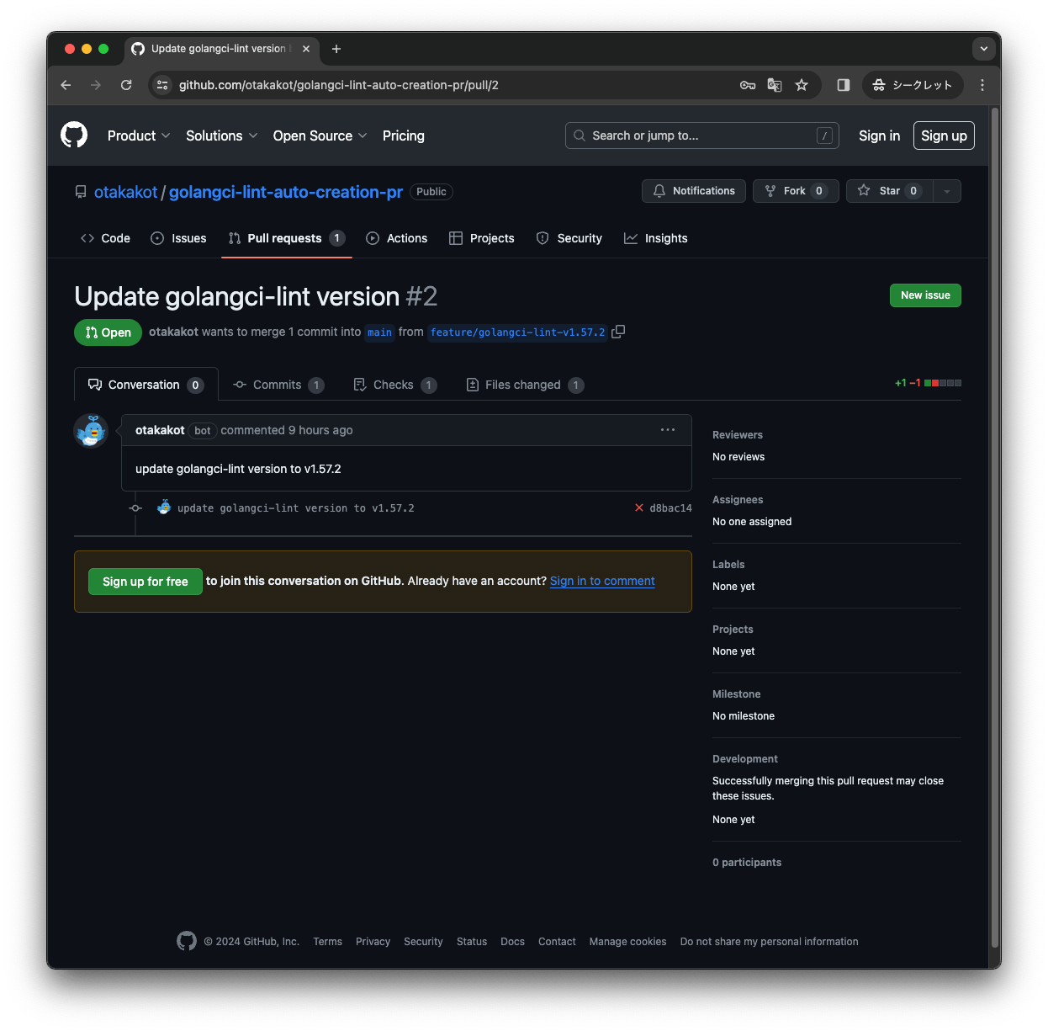
Task: Bookmark this page with star icon
Action: (802, 85)
